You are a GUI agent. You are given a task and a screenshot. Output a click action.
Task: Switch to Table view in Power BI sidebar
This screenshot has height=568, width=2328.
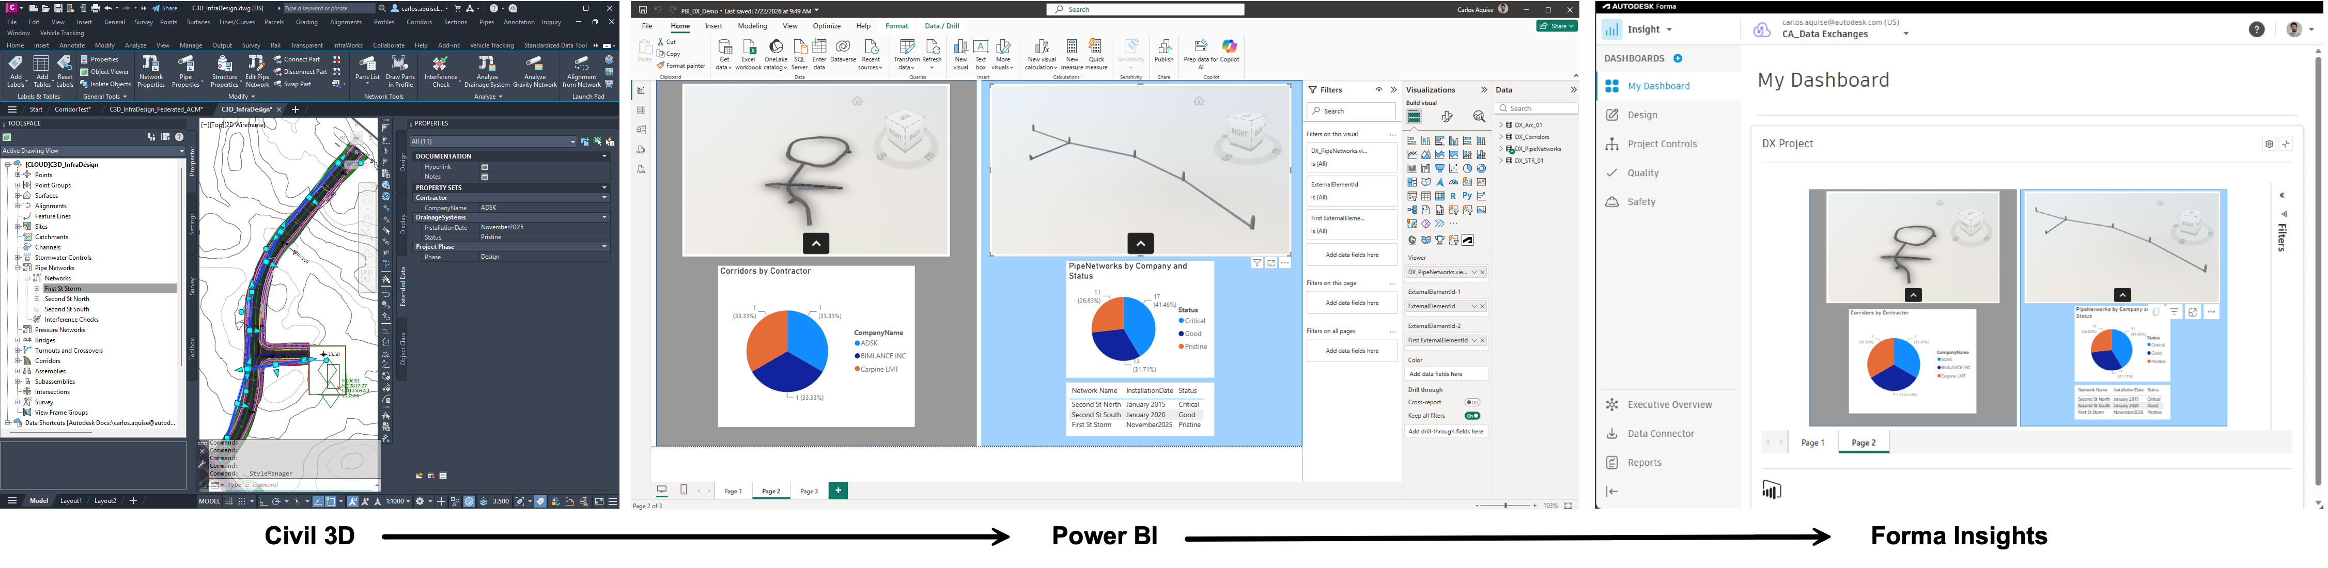coord(642,110)
